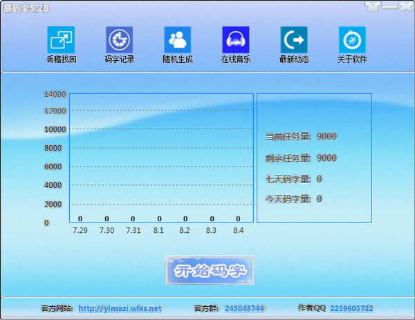Click the 当前任务量 value 9000

(x=327, y=136)
